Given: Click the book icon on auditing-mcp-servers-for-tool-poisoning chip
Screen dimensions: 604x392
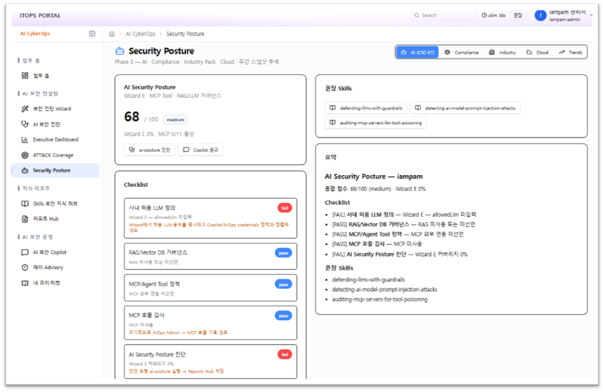Looking at the screenshot, I should coord(332,123).
